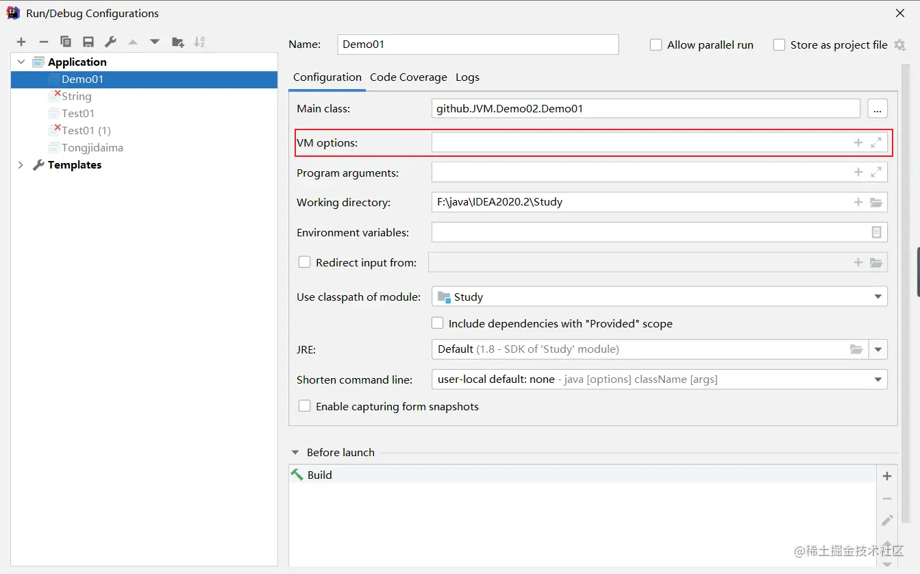Screen dimensions: 920x574
Task: Open the Shorten command line dropdown
Action: [x=878, y=379]
